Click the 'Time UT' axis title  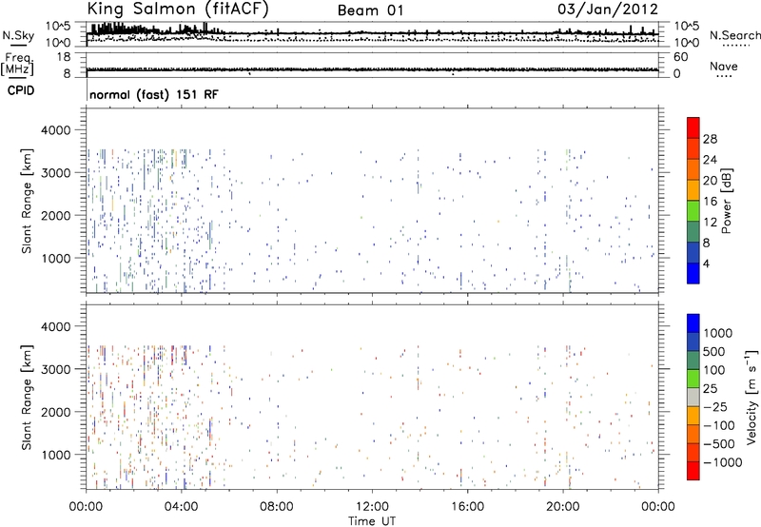click(x=372, y=521)
